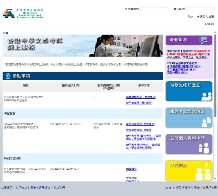The width and height of the screenshot is (218, 196).
Task: Click the 2024年9月4日至9月24日 date cell
Action: [65, 169]
